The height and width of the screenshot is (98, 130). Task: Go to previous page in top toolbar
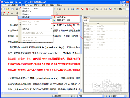point(64,9)
